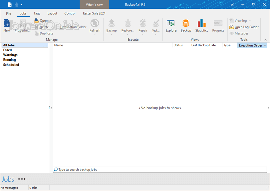This screenshot has width=270, height=191.
Task: Open the Control ribbon tab
Action: (70, 13)
